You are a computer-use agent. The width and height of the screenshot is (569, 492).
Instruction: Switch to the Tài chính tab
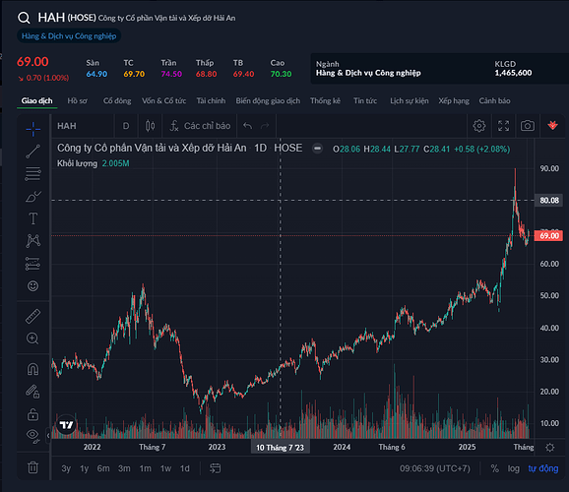pyautogui.click(x=211, y=101)
